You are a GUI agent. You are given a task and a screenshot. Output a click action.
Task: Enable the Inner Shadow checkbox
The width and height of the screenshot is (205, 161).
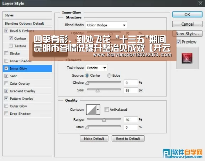6,61
